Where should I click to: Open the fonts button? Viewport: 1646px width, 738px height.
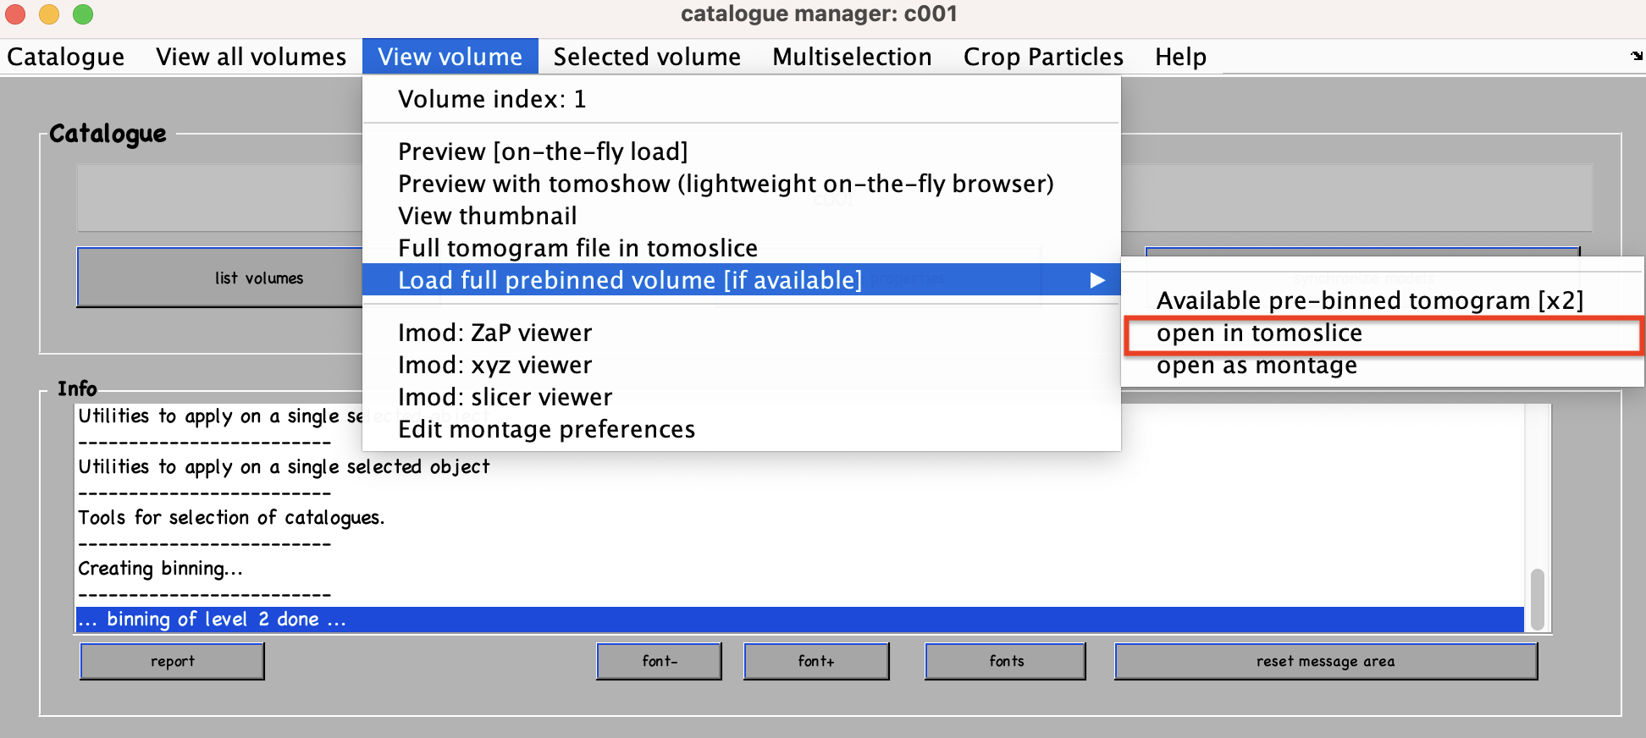(x=1006, y=661)
